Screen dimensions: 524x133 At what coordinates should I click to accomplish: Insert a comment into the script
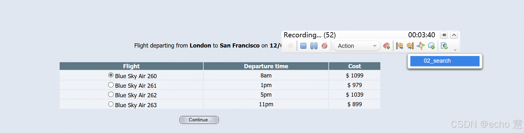431,46
